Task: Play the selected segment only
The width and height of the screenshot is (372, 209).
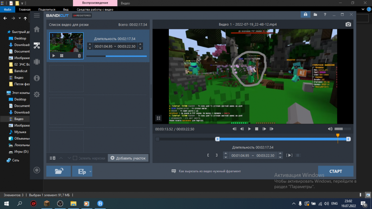Action: [289, 155]
